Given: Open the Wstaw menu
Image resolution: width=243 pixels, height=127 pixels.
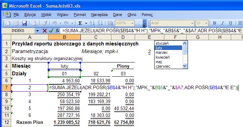Looking at the screenshot, I should click(x=62, y=15).
